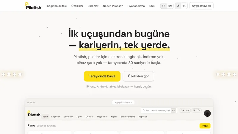Click the 'Pano' page heading in preview
The width and height of the screenshot is (238, 134).
pyautogui.click(x=31, y=125)
